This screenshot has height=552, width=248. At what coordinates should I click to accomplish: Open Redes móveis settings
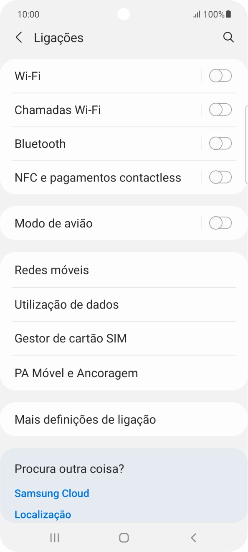51,270
